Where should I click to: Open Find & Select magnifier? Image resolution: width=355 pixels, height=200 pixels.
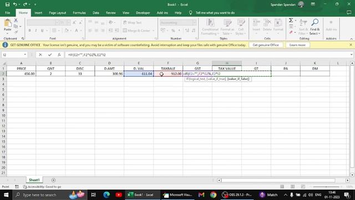click(315, 22)
